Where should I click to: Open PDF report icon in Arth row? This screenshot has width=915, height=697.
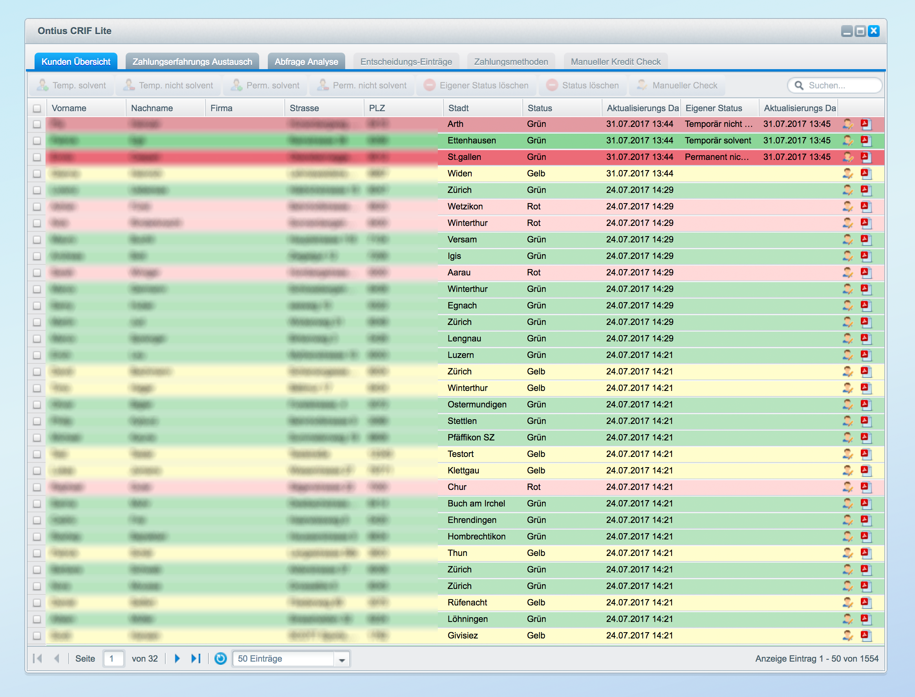(x=866, y=124)
